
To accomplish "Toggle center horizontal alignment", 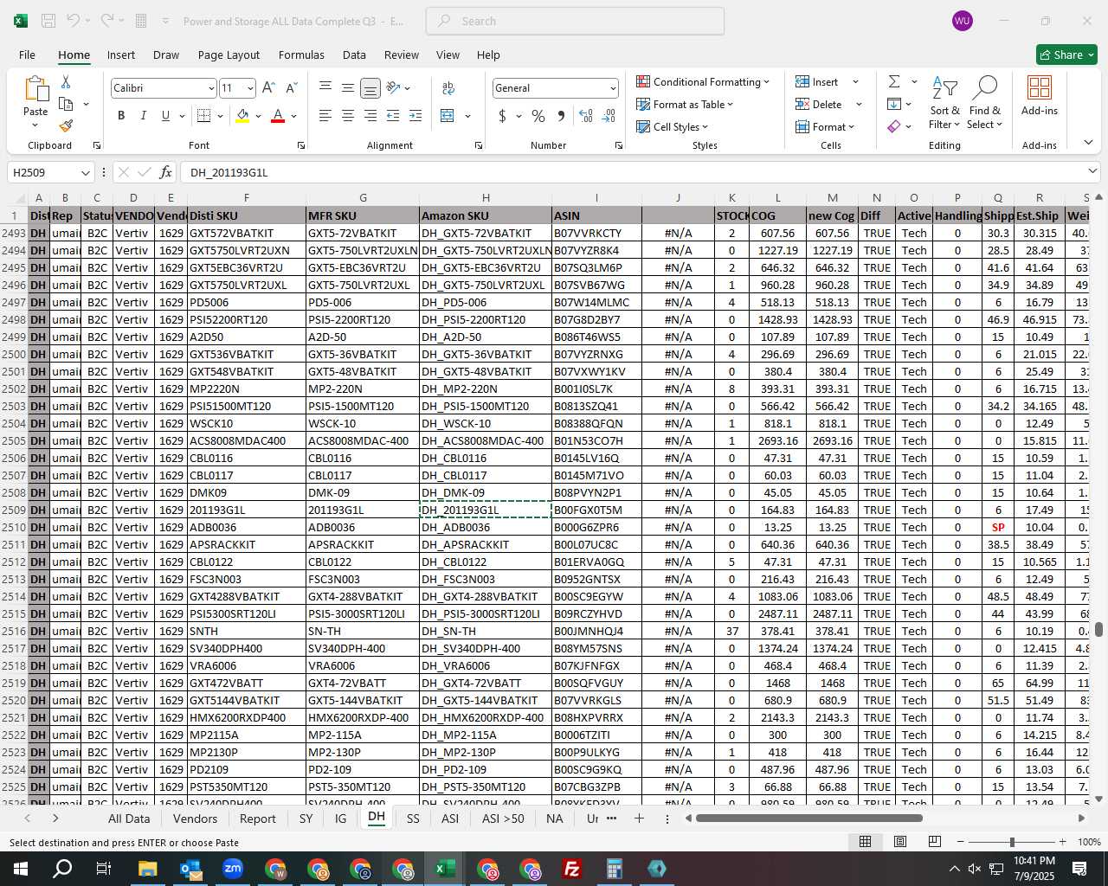I will (347, 116).
